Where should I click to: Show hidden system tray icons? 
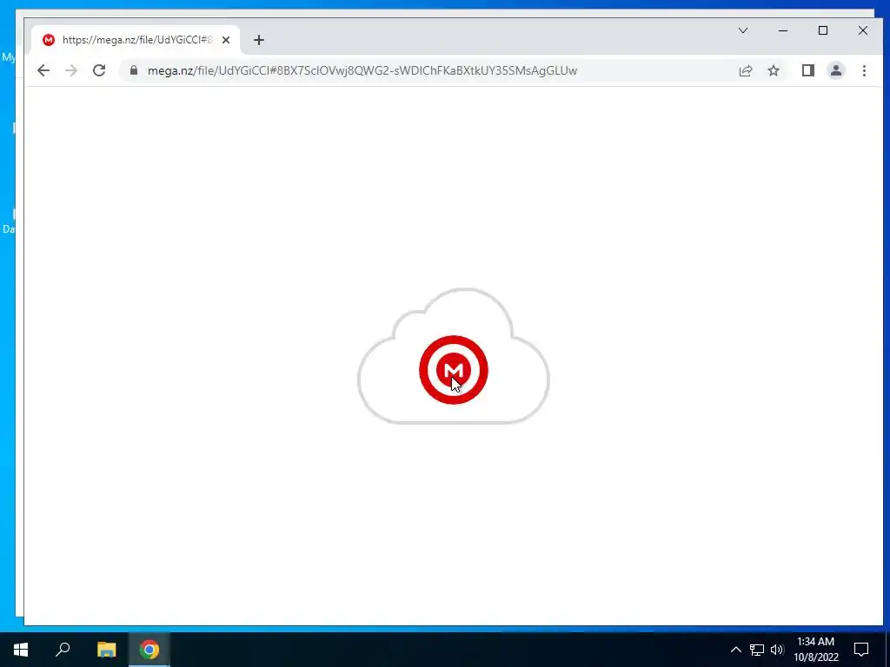(735, 650)
